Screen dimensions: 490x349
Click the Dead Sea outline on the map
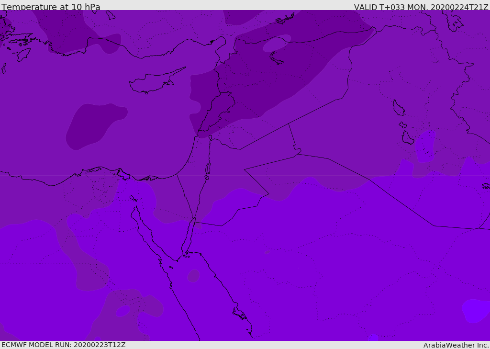pos(208,169)
